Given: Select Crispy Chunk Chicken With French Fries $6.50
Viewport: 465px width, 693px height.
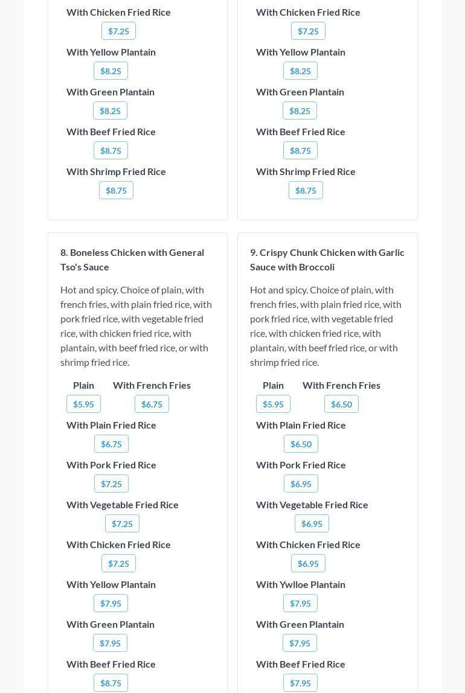Looking at the screenshot, I should pyautogui.click(x=341, y=404).
